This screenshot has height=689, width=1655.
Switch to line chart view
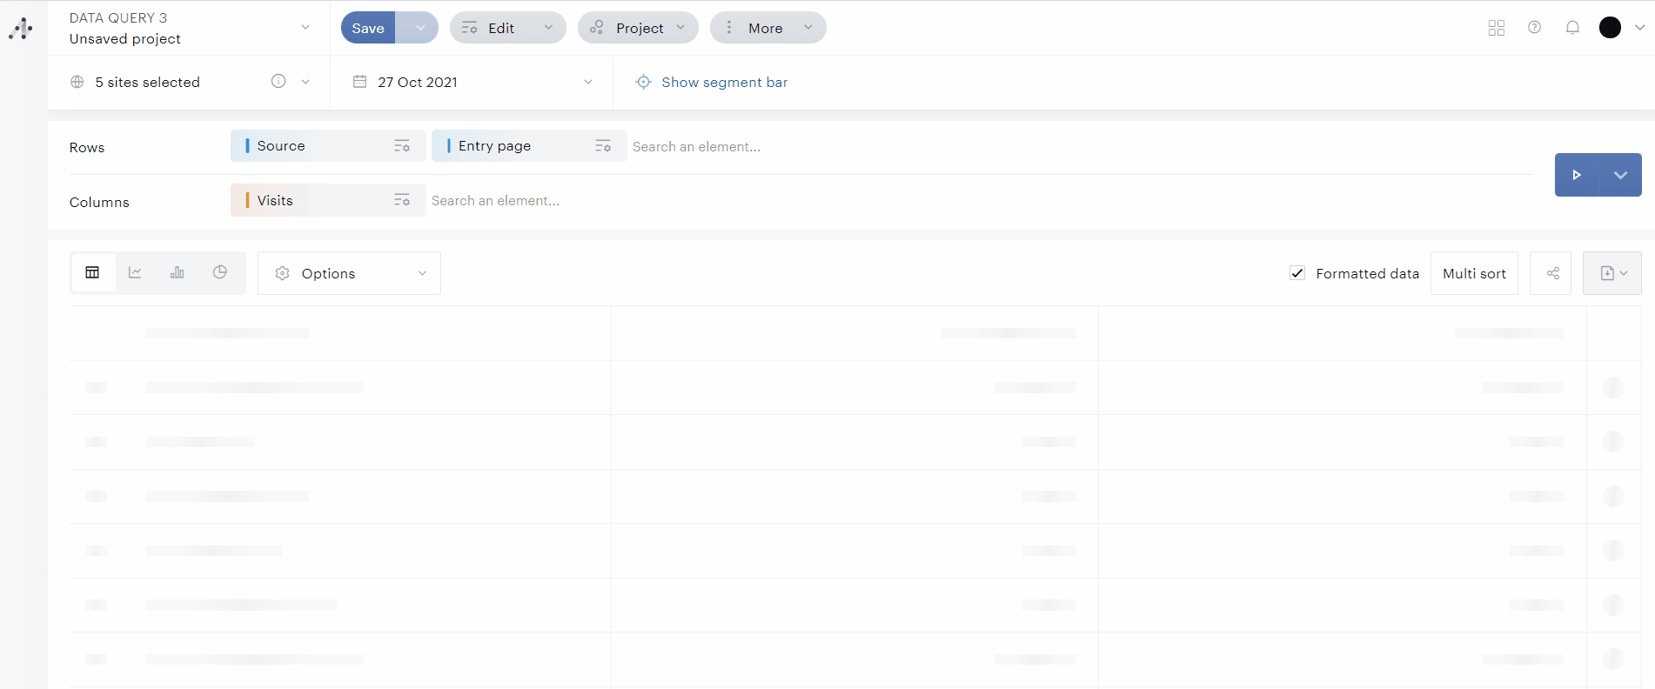pos(135,273)
